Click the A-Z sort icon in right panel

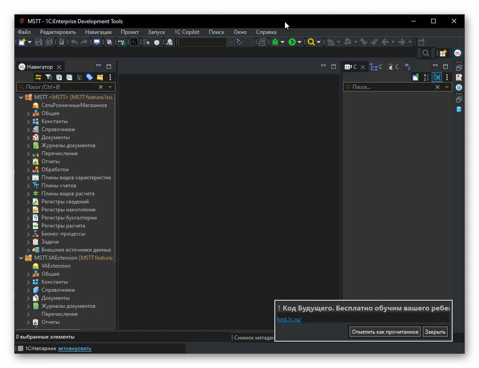coord(426,77)
